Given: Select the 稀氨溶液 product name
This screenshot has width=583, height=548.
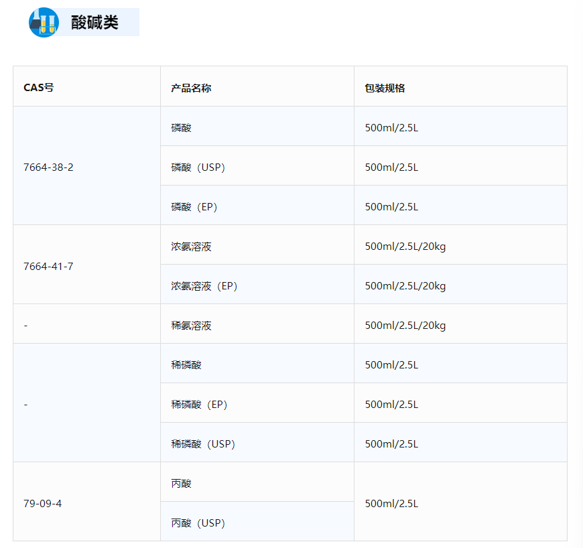Looking at the screenshot, I should pos(191,326).
